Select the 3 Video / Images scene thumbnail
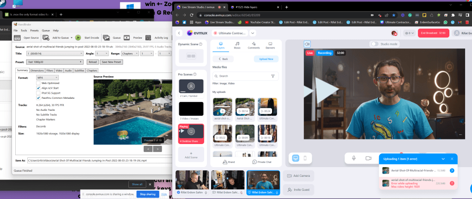Image resolution: width=472 pixels, height=199 pixels. (191, 109)
